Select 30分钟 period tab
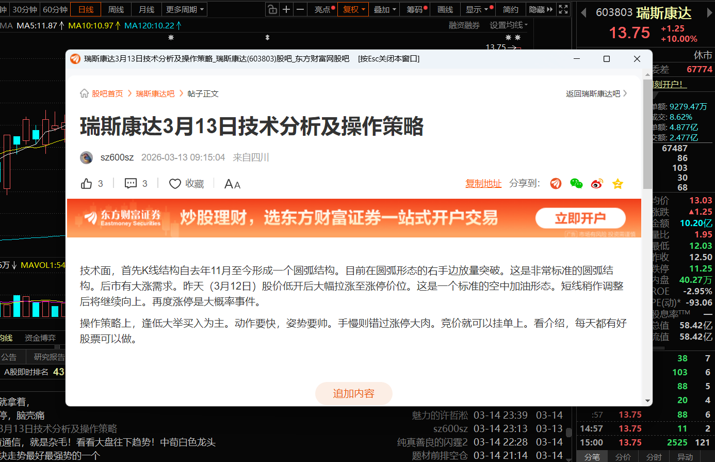 [25, 9]
